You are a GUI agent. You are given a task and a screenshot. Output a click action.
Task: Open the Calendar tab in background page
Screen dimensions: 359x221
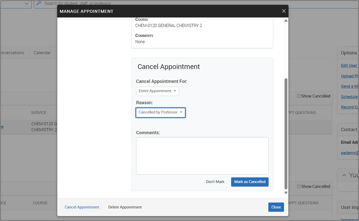42,53
